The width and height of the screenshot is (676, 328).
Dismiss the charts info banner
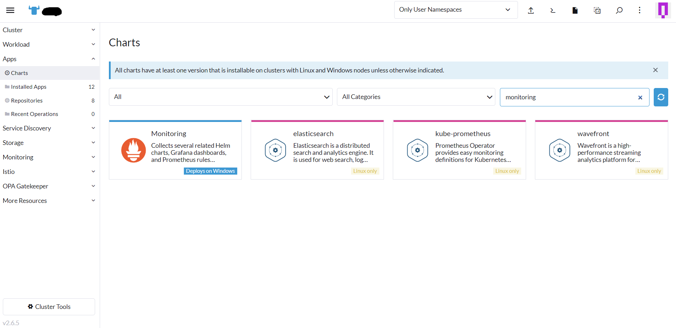click(x=655, y=70)
